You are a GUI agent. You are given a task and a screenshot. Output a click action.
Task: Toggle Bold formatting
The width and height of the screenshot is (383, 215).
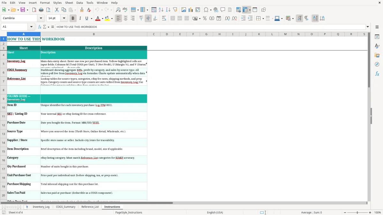point(73,18)
